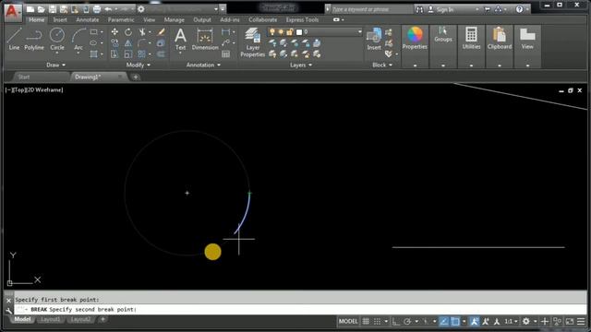Select the Circle tool
Viewport: 591px width, 332px height.
tap(57, 39)
